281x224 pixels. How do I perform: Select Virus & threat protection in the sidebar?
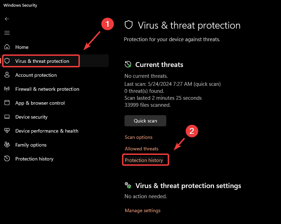(x=42, y=61)
